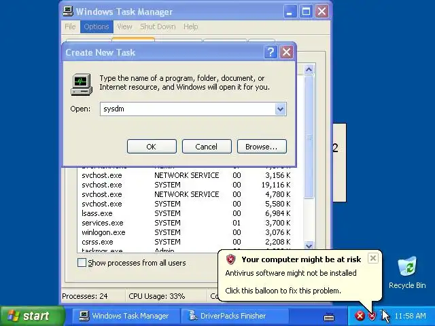Click the on-screen keyboard icon in the taskbar

pos(329,316)
